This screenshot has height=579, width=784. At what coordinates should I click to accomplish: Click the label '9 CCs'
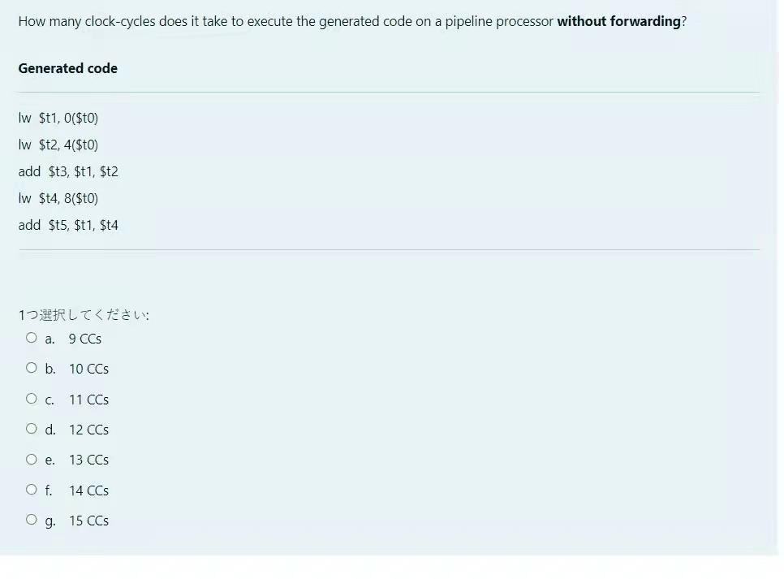[x=84, y=339]
